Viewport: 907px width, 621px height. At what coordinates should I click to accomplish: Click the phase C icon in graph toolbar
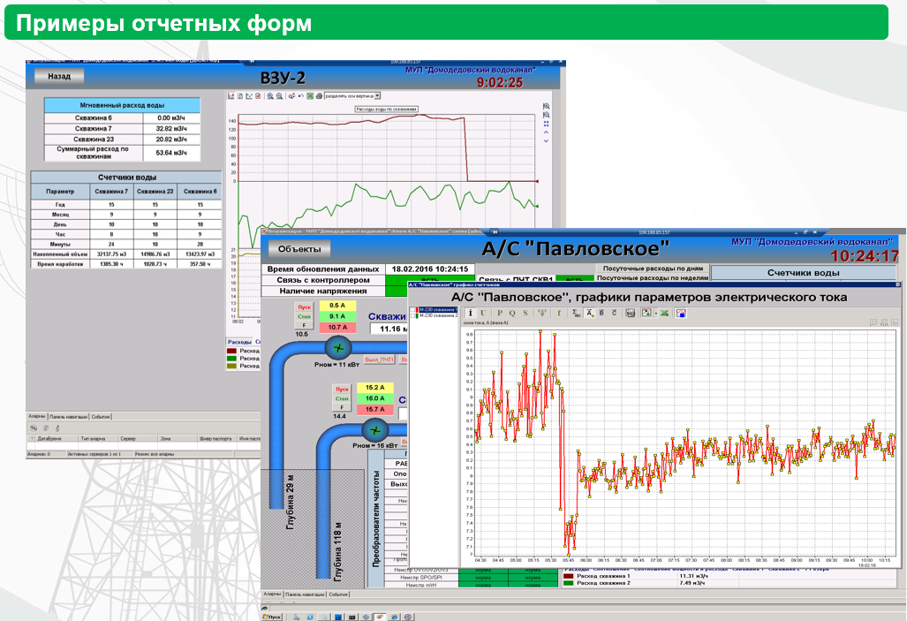click(614, 313)
